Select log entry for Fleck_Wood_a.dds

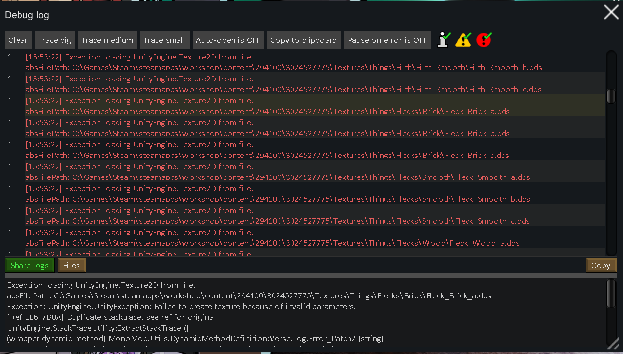pos(305,237)
